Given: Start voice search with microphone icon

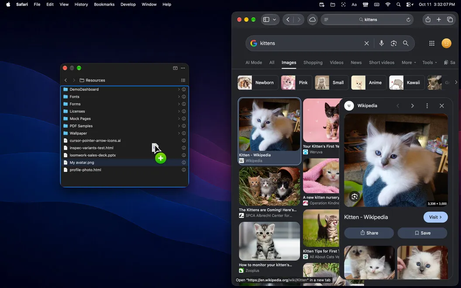Looking at the screenshot, I should click(x=381, y=43).
